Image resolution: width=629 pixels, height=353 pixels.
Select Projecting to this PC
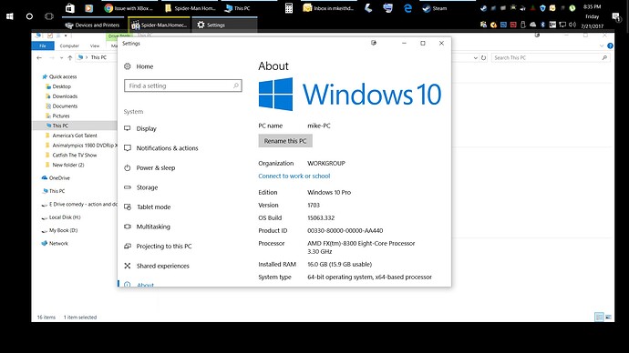pos(164,247)
